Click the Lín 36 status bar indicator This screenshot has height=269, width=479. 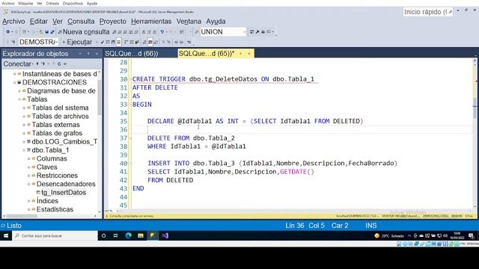tap(294, 226)
